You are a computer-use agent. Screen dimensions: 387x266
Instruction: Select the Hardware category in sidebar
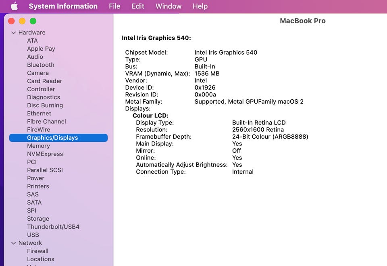[x=32, y=33]
